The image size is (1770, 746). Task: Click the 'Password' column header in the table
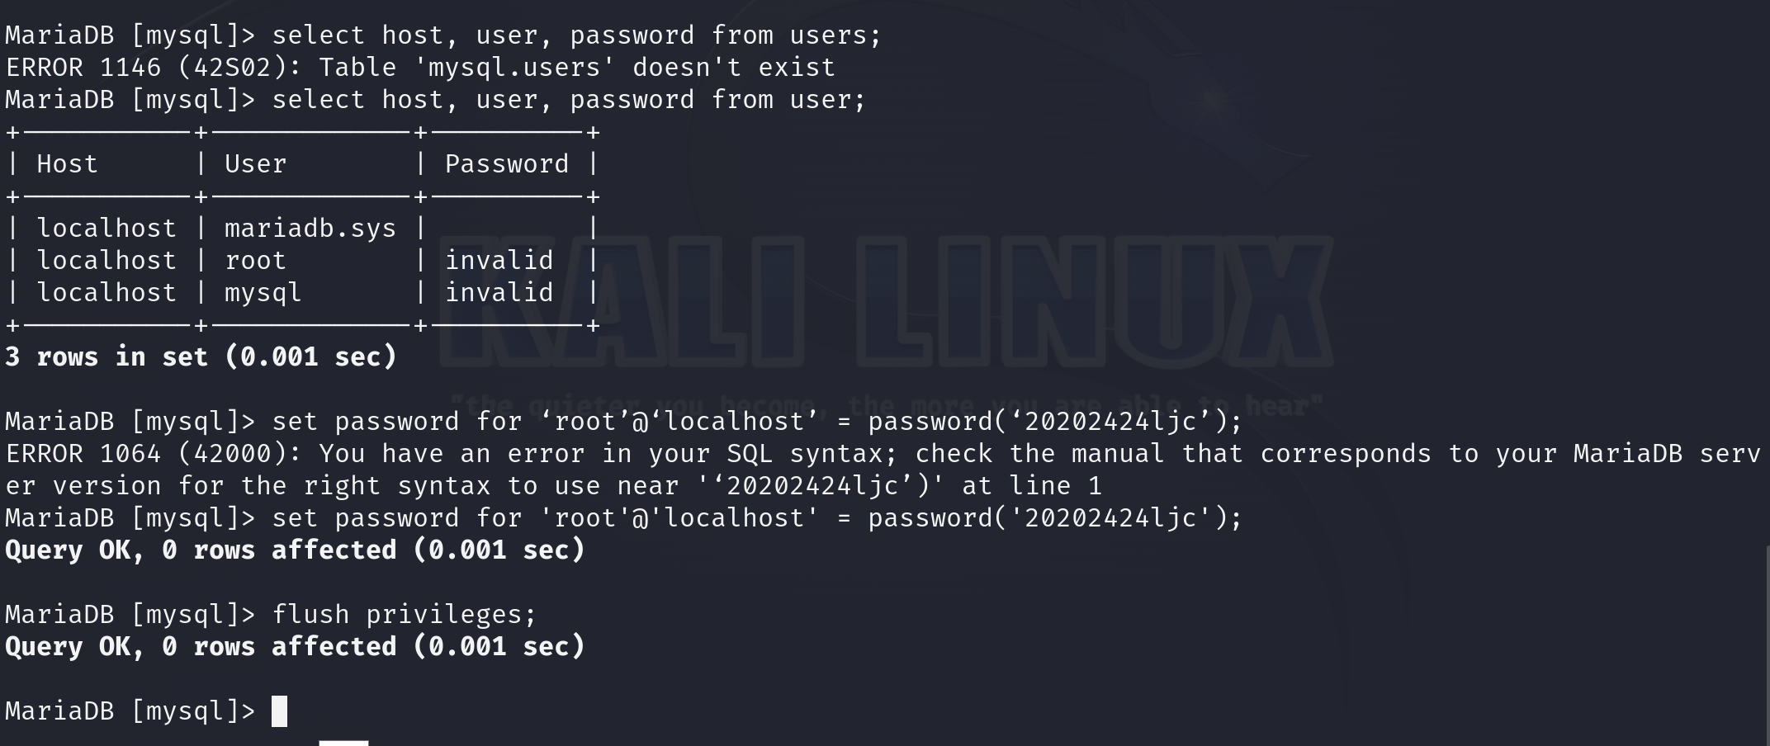[507, 164]
